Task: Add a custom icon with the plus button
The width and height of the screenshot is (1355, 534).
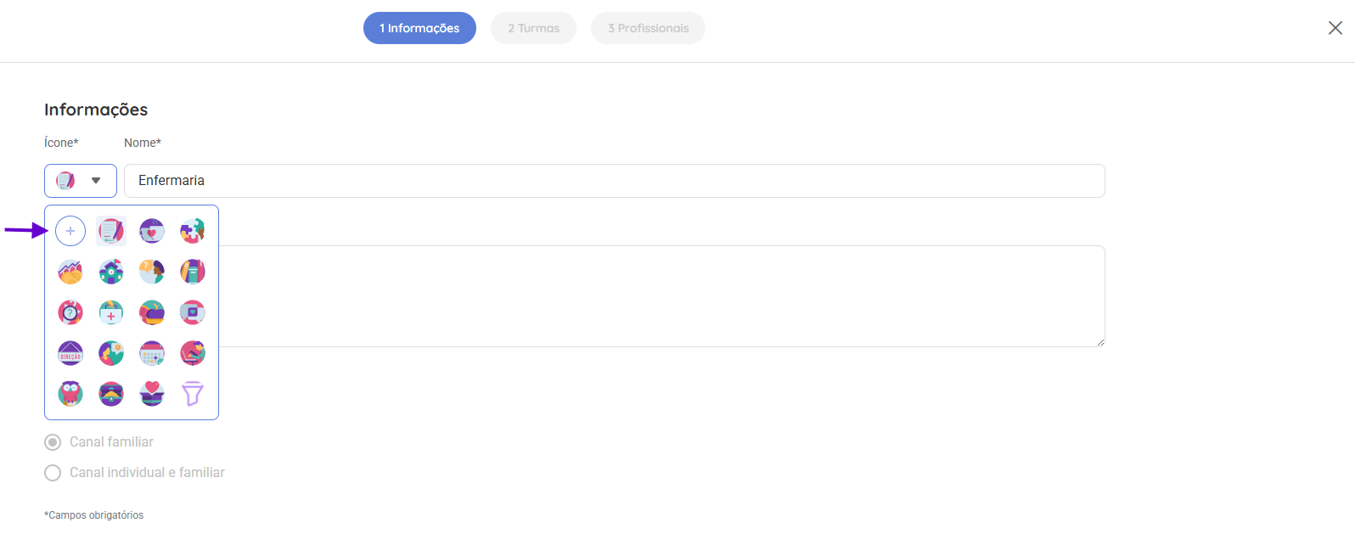Action: point(70,231)
